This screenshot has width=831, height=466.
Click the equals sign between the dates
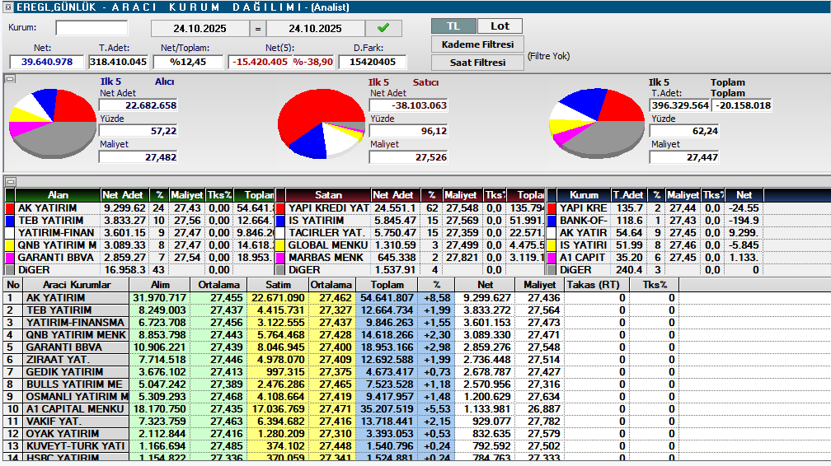point(259,29)
